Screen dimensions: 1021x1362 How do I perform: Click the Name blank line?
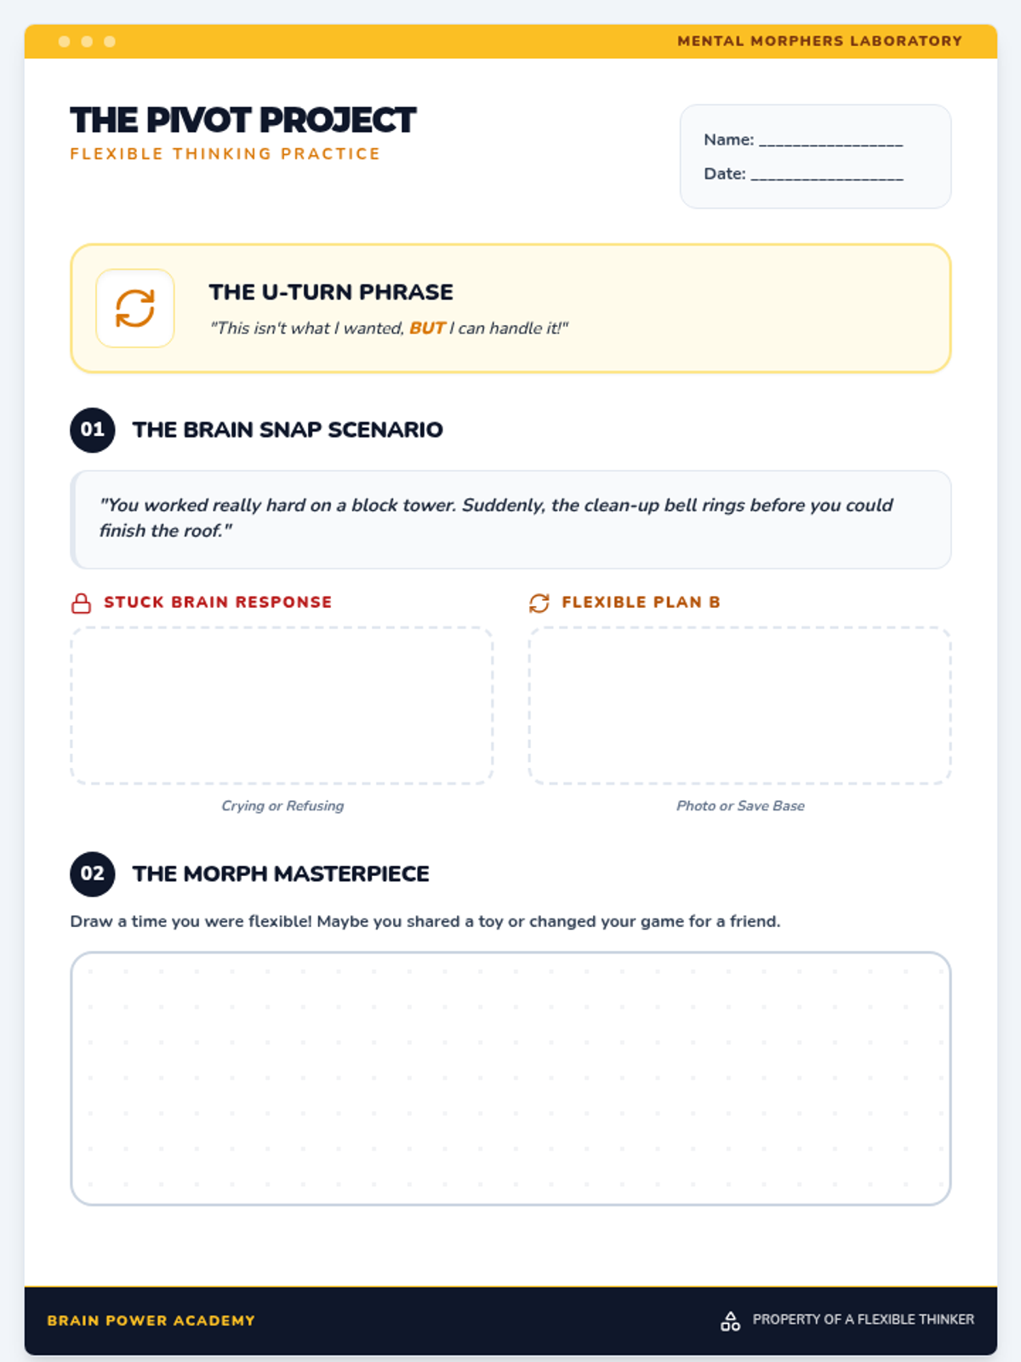(830, 140)
